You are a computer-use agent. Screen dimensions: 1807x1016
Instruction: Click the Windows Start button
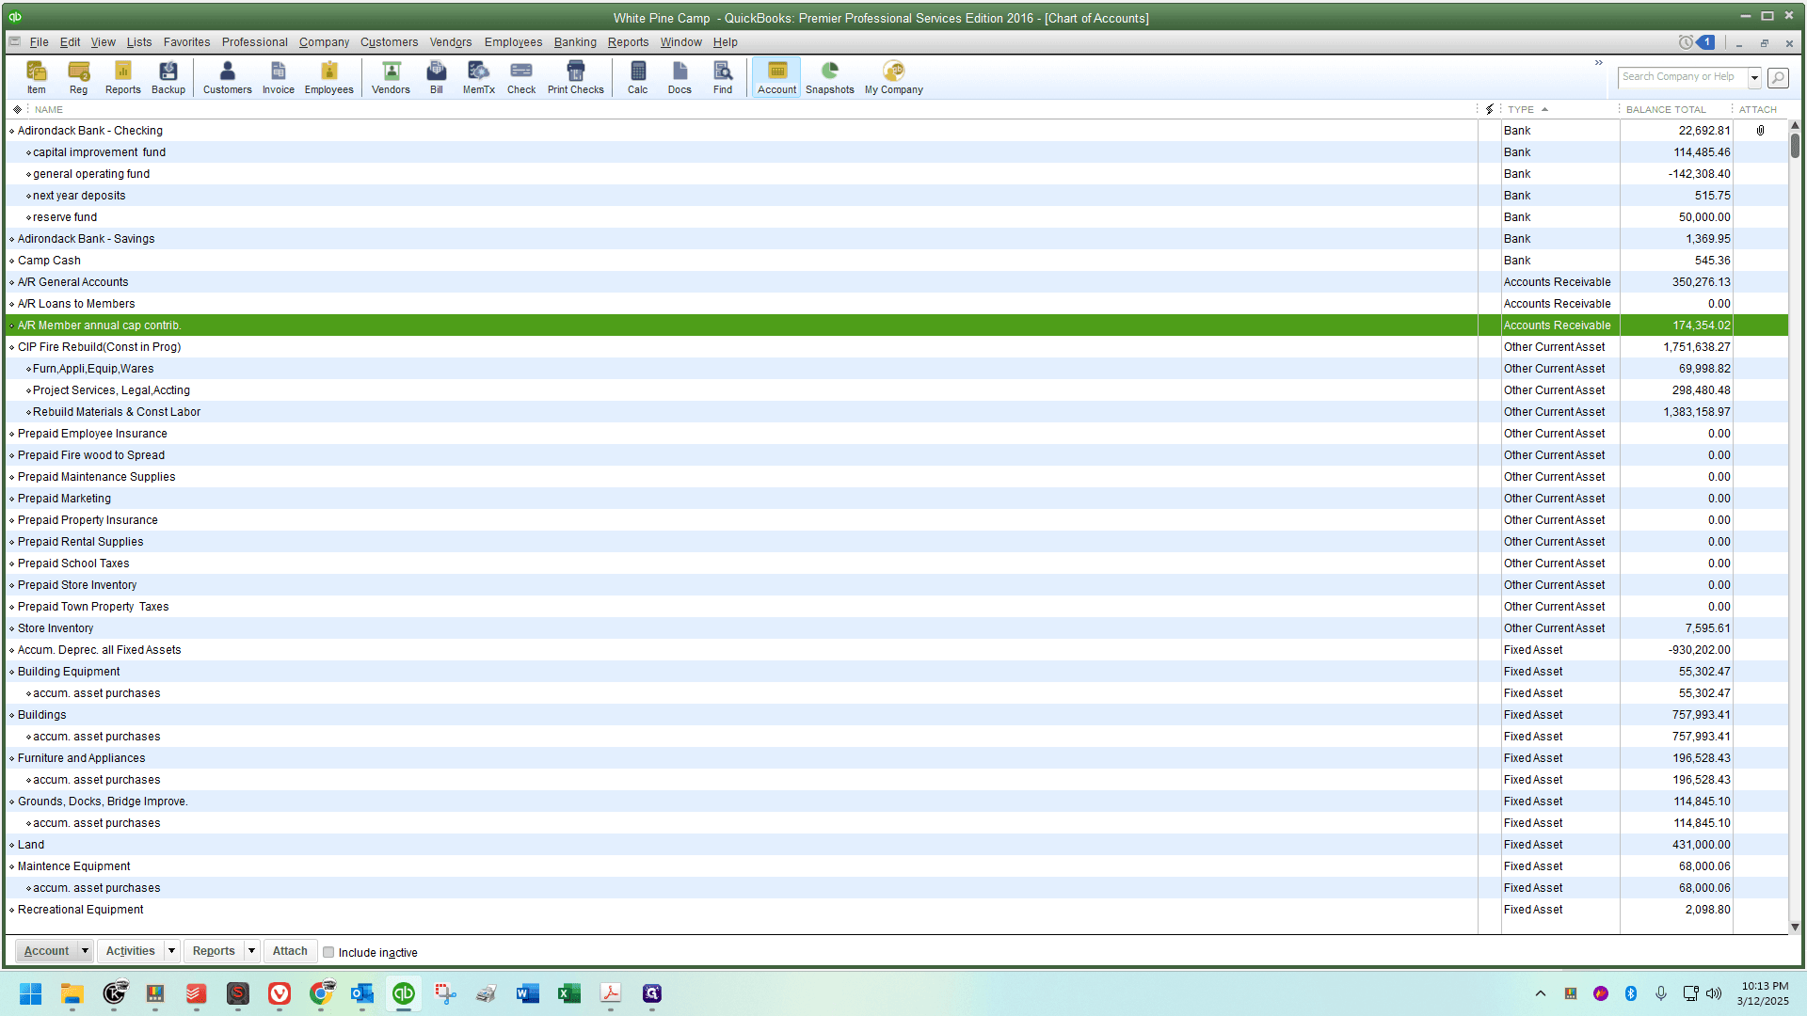coord(30,993)
